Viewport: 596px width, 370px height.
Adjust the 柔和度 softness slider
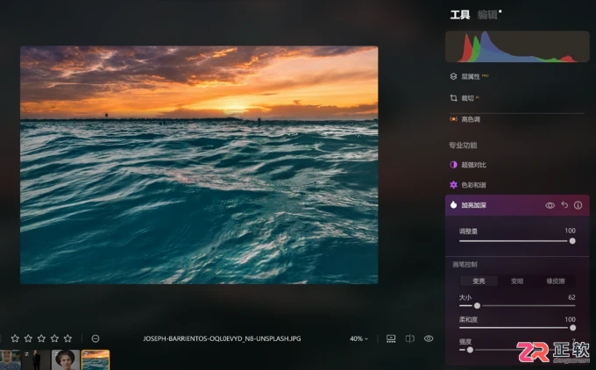click(x=517, y=328)
